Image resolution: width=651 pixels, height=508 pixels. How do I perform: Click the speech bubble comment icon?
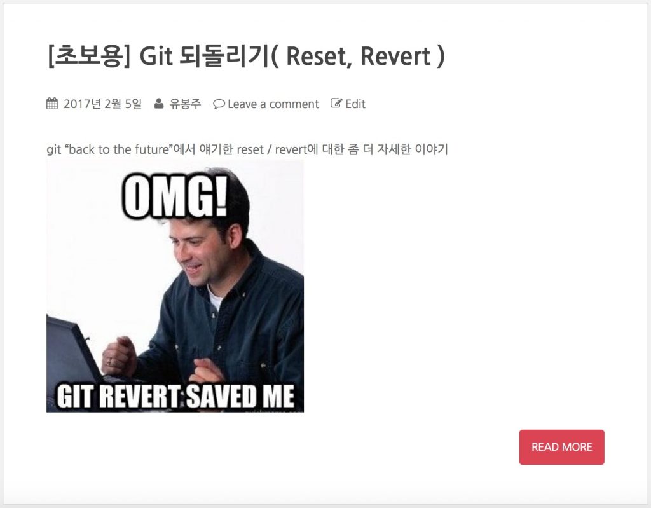(219, 104)
